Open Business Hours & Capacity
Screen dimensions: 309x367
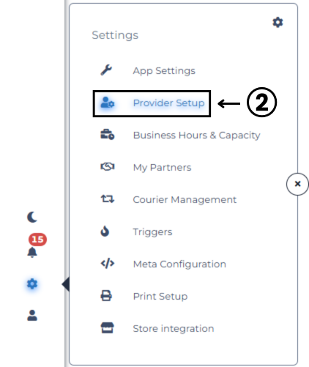click(196, 136)
